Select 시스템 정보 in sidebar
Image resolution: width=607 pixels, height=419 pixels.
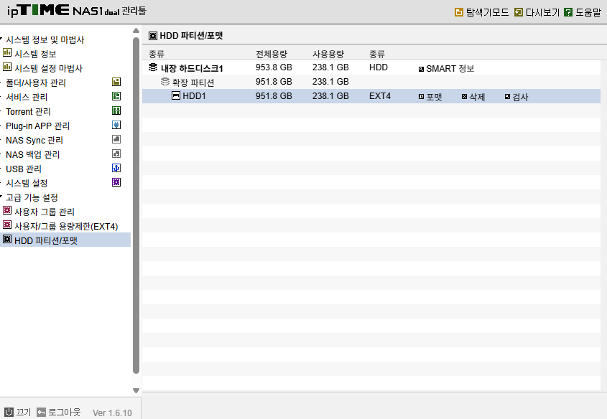tap(35, 54)
